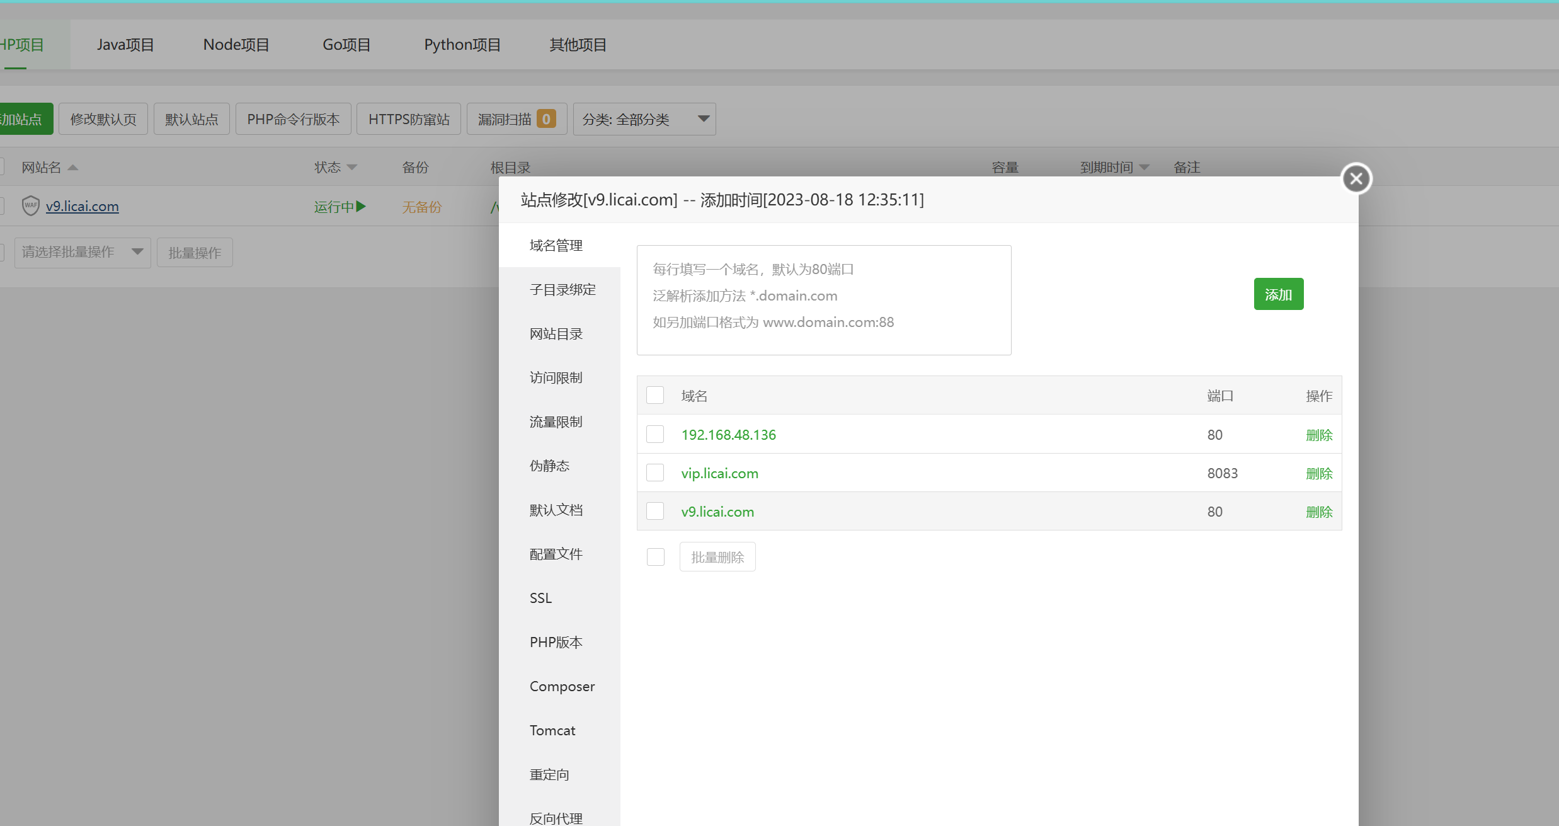Delete the v9.licai.com domain entry

1319,512
